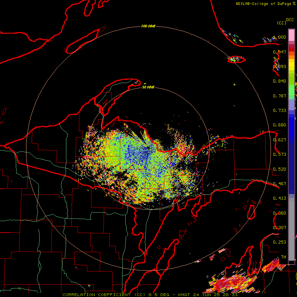Click the 0.947 scale value
Image resolution: width=297 pixels, height=297 pixels.
pyautogui.click(x=280, y=52)
